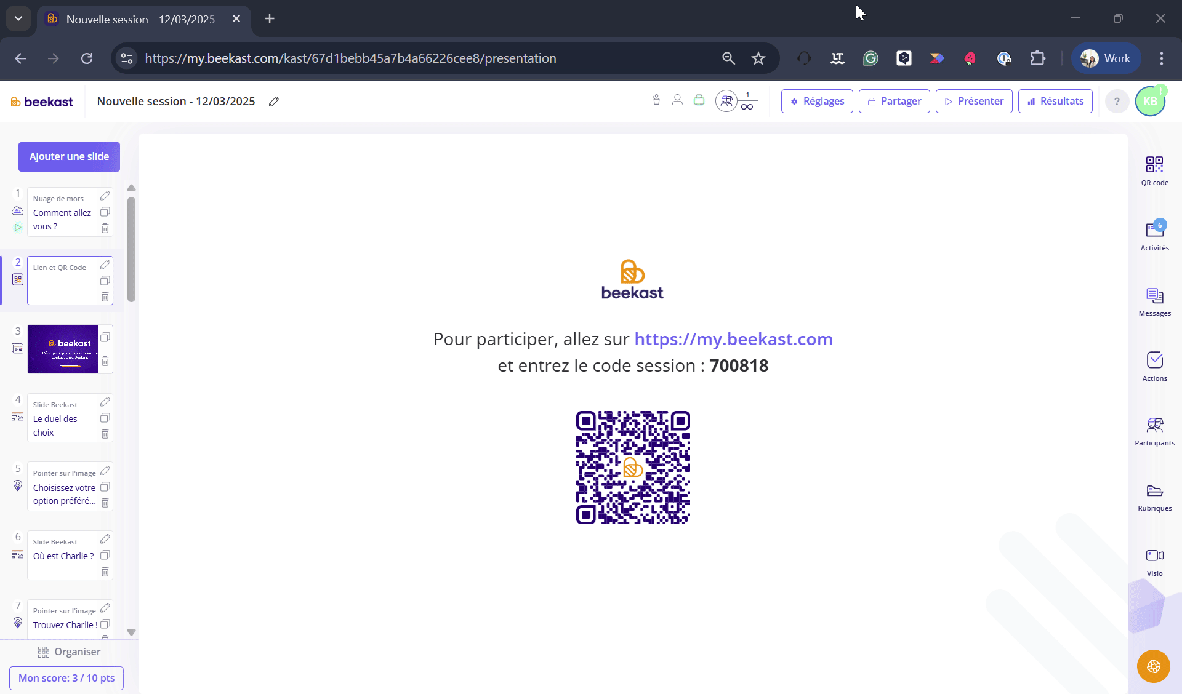Select slide 3 beekast thumbnail
1182x694 pixels.
63,349
